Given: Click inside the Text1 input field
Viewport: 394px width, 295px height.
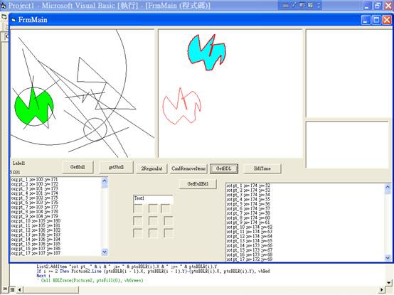Looking at the screenshot, I should pos(153,199).
